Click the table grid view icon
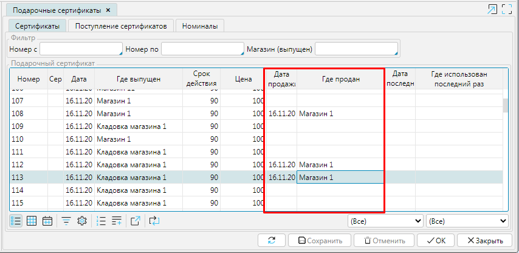The image size is (519, 253). coord(32,221)
